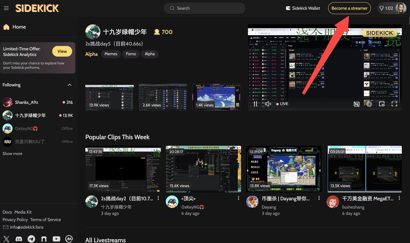Click the SIDEKICK logo in header
The width and height of the screenshot is (410, 243).
click(37, 8)
